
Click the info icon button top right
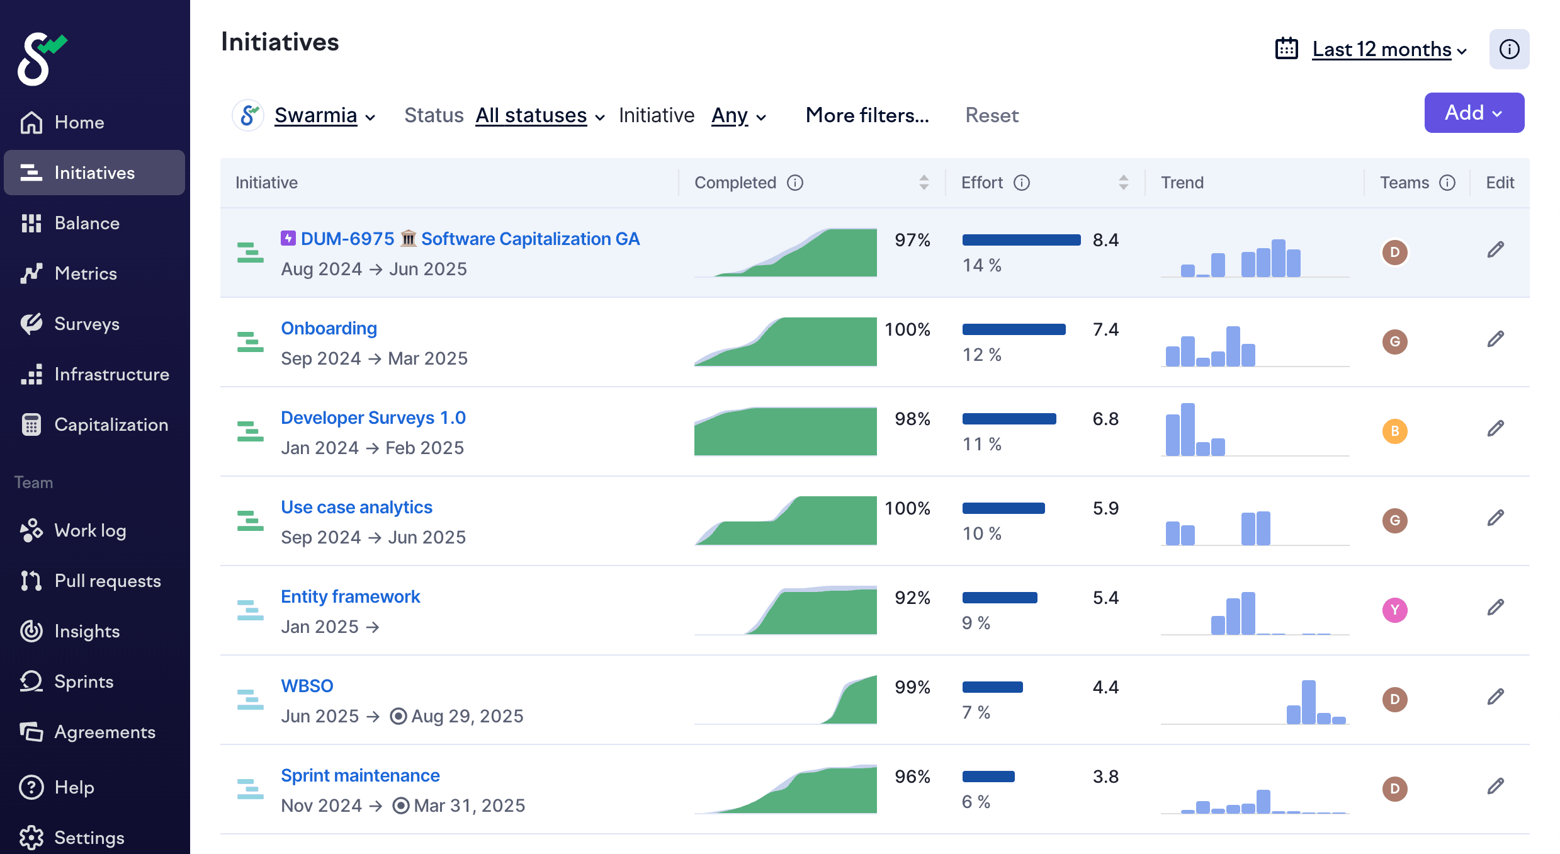[x=1509, y=49]
